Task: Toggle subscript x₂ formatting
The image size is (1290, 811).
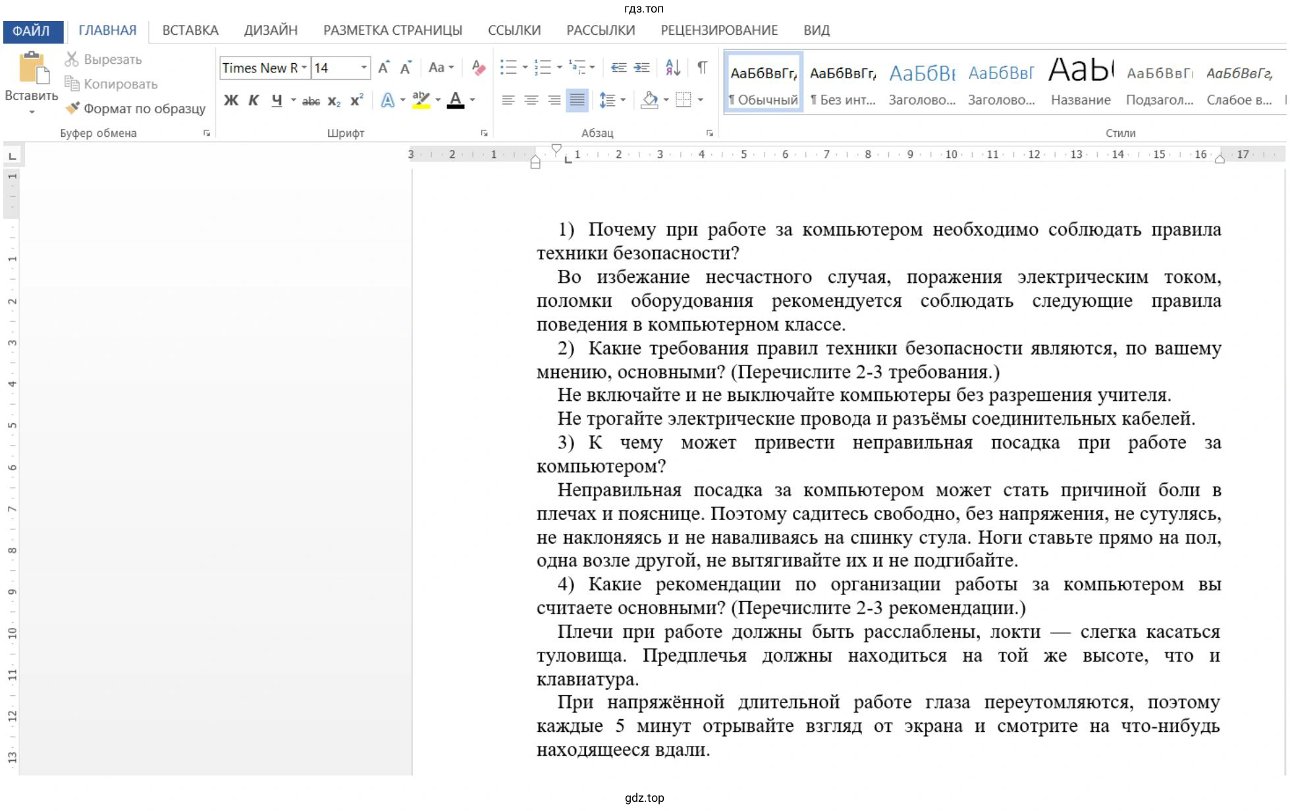Action: click(334, 101)
